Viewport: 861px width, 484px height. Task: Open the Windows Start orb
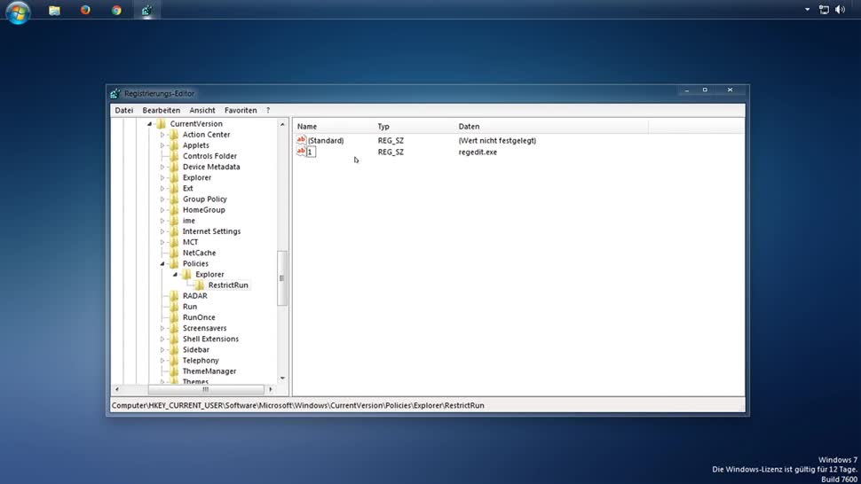[x=18, y=11]
